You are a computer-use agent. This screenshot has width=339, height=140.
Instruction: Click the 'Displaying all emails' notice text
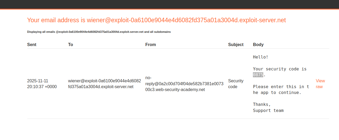(x=99, y=32)
